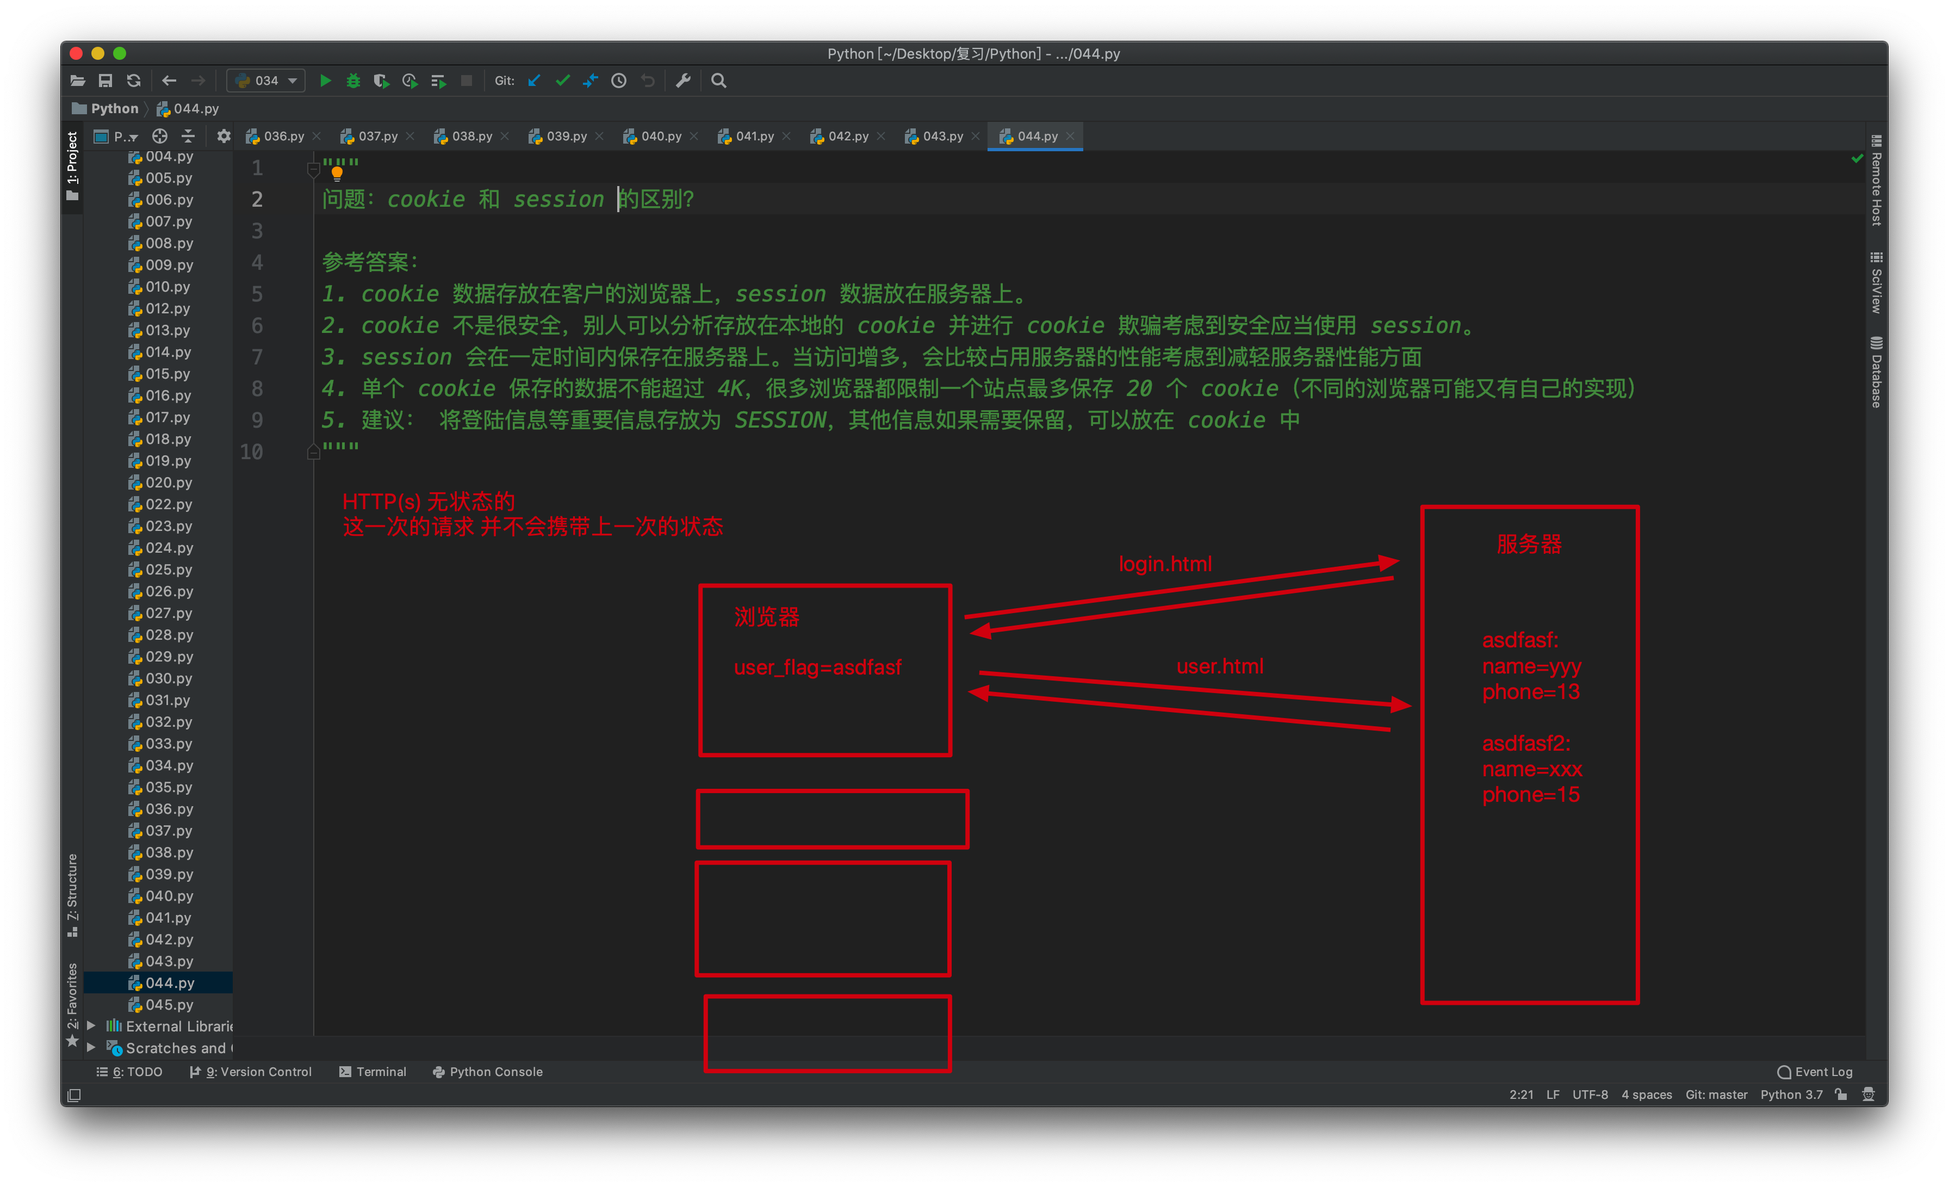Collapse docstring fold marker at line 1
The height and width of the screenshot is (1187, 1949).
pyautogui.click(x=313, y=169)
